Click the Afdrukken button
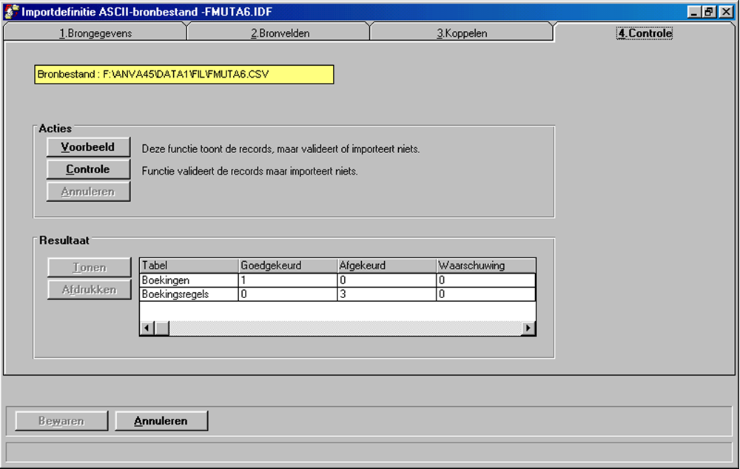 (x=88, y=289)
